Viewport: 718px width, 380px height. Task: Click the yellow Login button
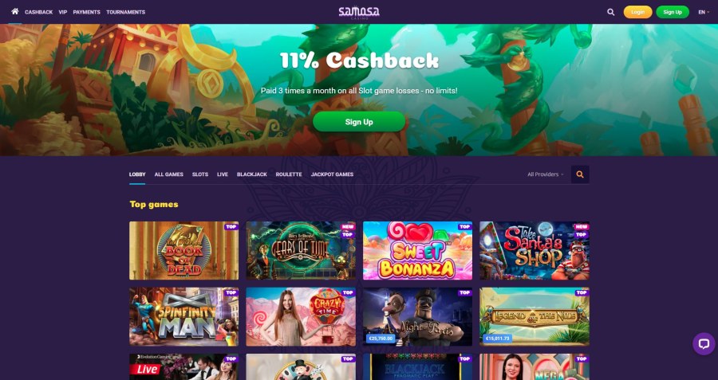[x=638, y=12]
